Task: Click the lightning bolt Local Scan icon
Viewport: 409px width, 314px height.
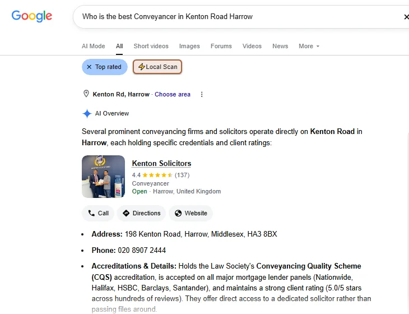Action: 141,67
